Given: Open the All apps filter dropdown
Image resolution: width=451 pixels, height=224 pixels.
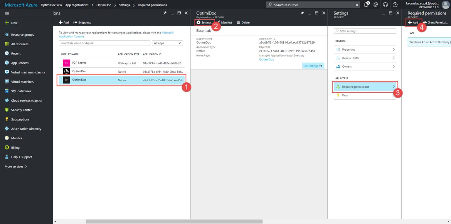Looking at the screenshot, I should [168, 43].
